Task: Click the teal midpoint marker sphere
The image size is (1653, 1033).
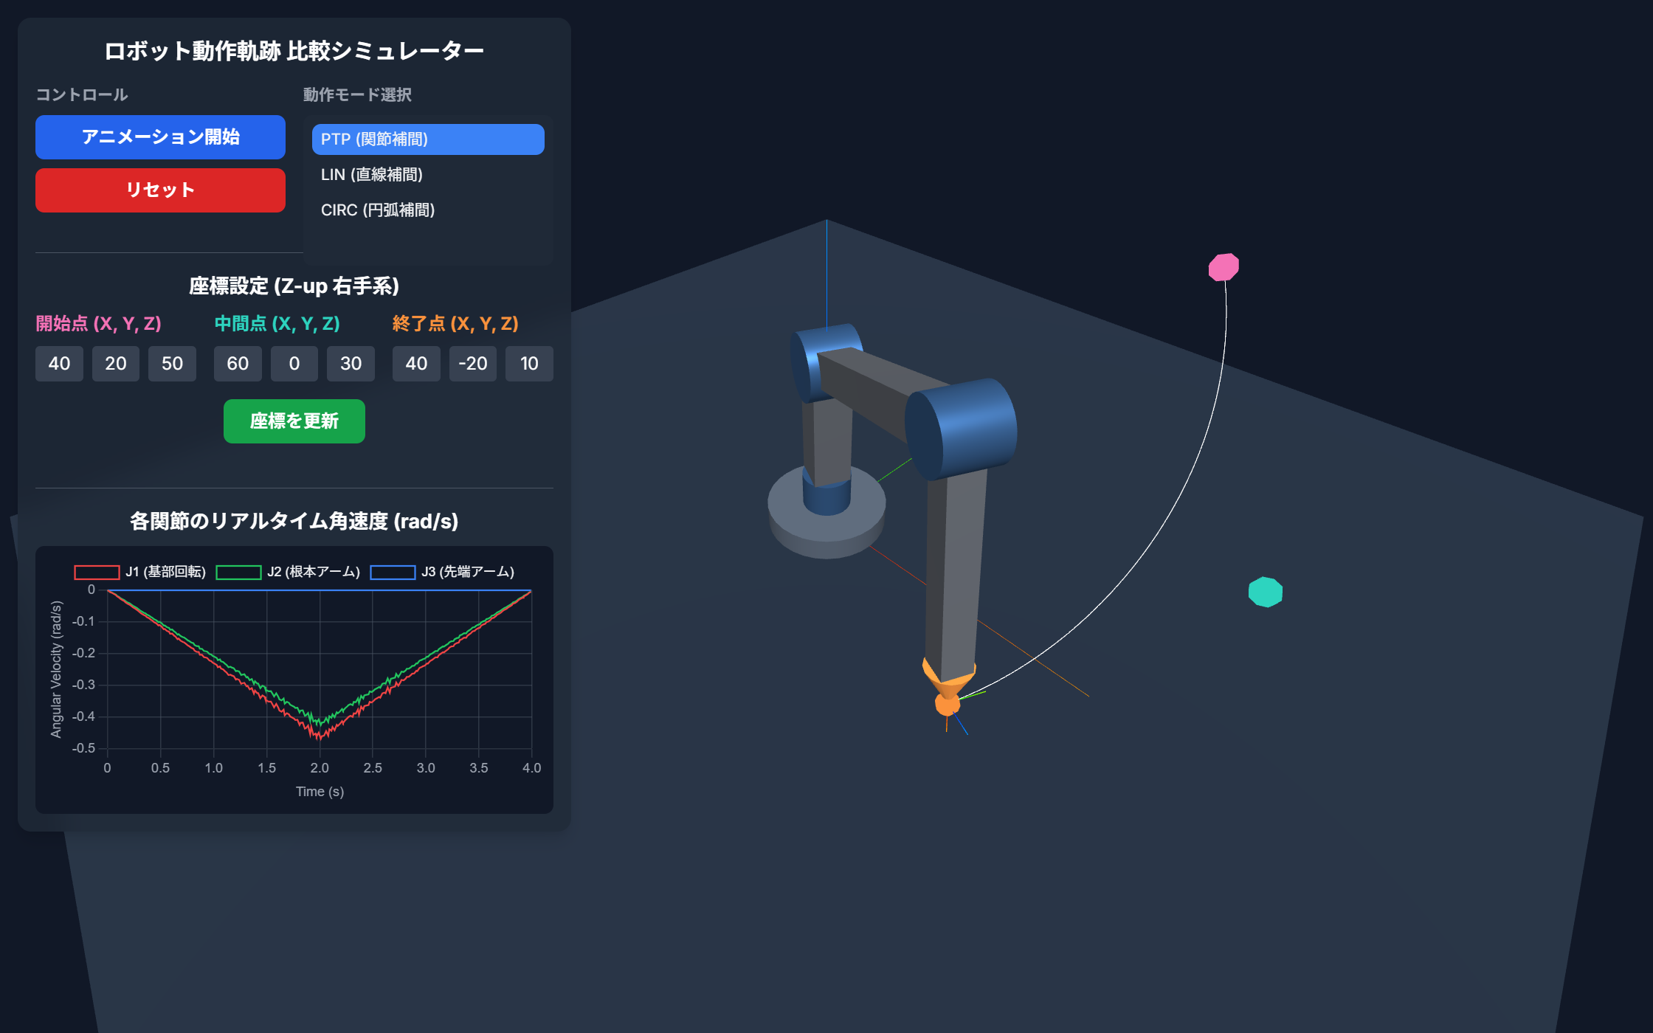Action: 1266,592
